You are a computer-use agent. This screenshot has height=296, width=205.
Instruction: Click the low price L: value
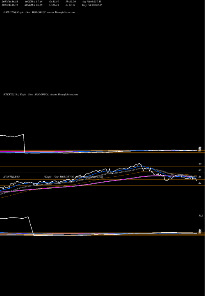click(71, 5)
